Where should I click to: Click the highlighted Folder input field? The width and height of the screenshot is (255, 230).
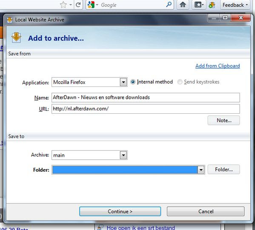(x=125, y=170)
